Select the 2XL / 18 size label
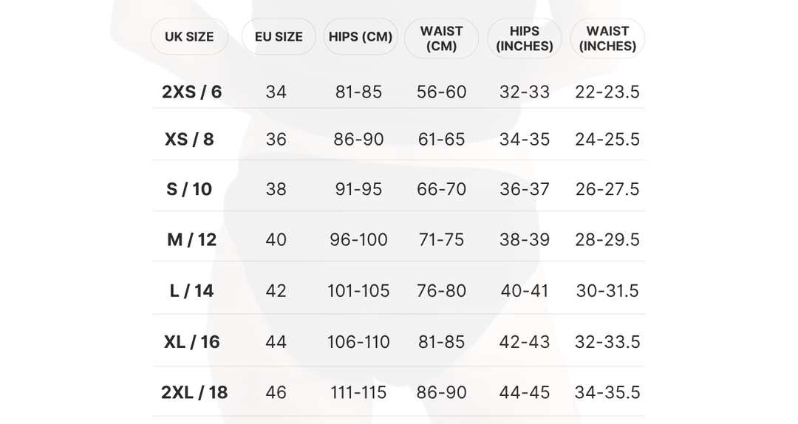Image resolution: width=798 pixels, height=424 pixels. tap(194, 392)
